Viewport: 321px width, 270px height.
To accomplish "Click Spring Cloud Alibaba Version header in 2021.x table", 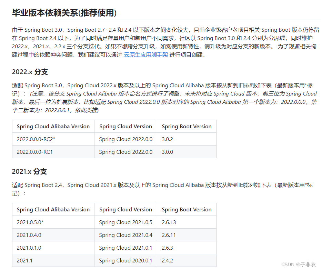I will [x=53, y=209].
